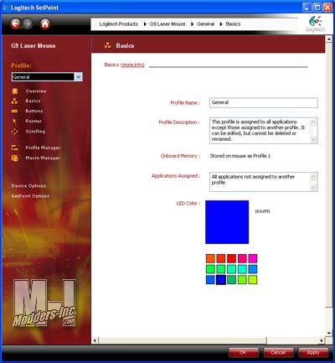Screen dimensions: 335x363
Task: Click the Profile Description box's down arrow
Action: pos(313,139)
